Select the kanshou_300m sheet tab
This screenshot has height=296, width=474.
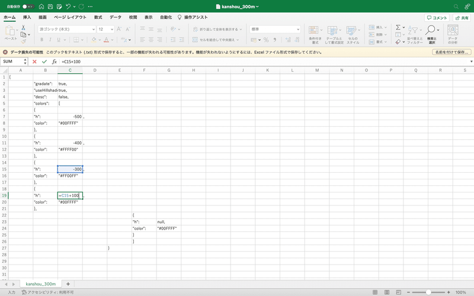[x=41, y=284]
